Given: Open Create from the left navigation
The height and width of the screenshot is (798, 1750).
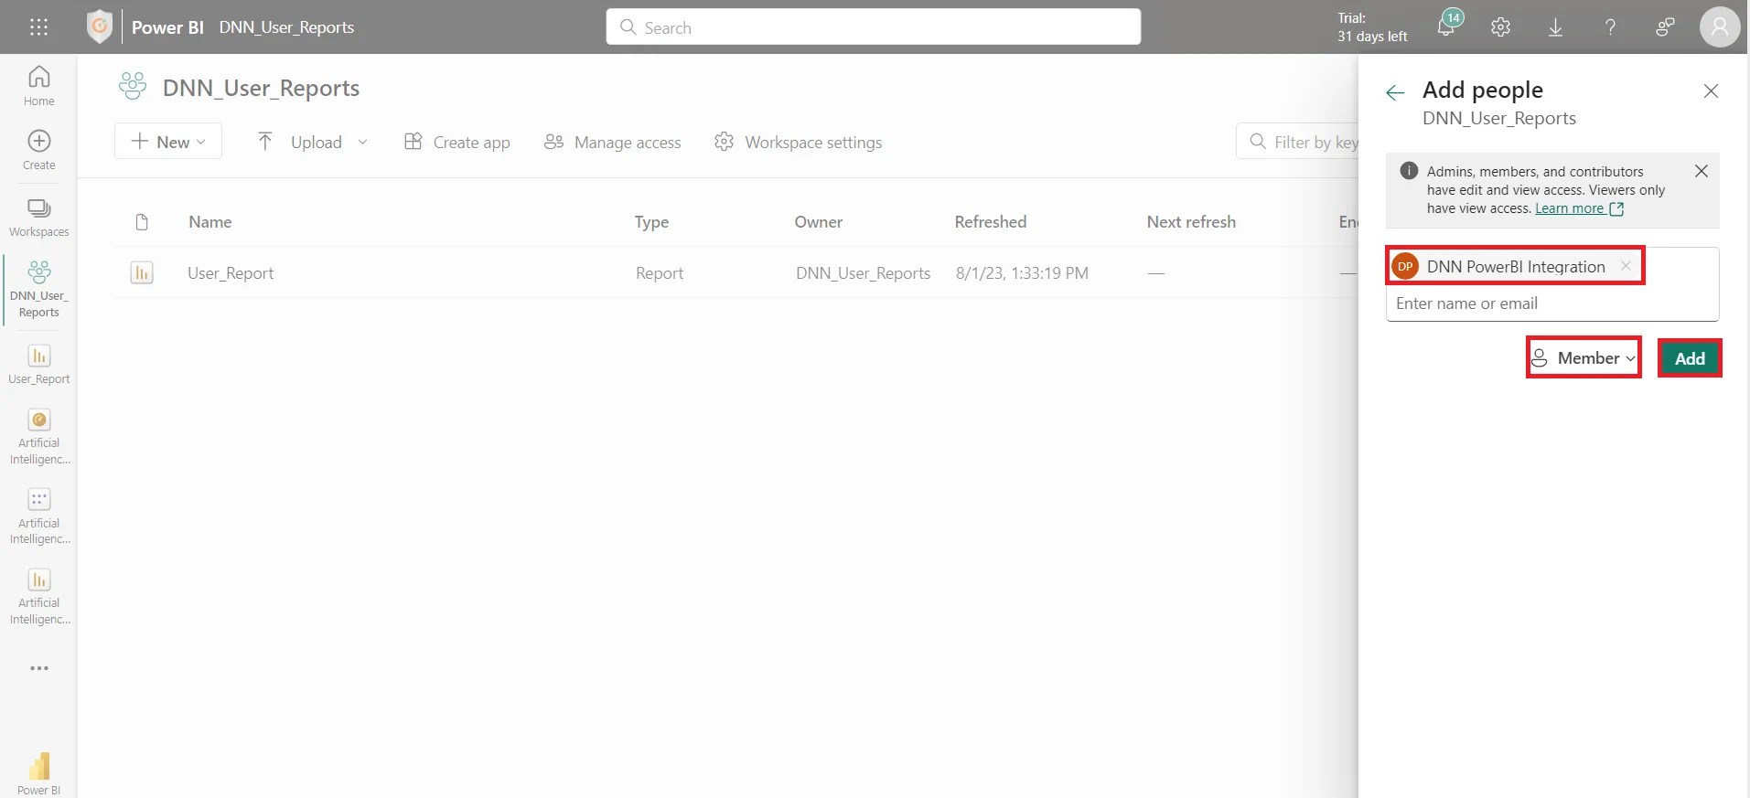Looking at the screenshot, I should click(38, 150).
